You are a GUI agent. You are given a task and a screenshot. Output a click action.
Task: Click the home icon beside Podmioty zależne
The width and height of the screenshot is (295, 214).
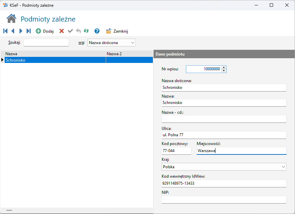click(11, 19)
